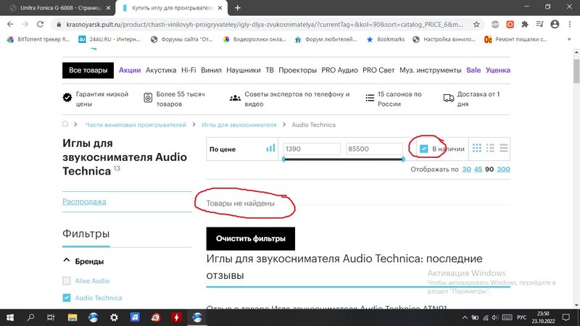Image resolution: width=580 pixels, height=326 pixels.
Task: Check the Alive Audio brand checkbox
Action: point(67,281)
